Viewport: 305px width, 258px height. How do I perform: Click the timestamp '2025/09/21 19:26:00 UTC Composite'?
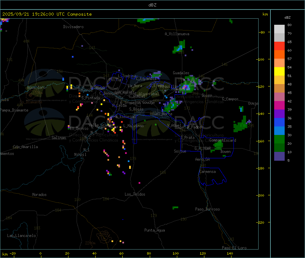coord(47,14)
